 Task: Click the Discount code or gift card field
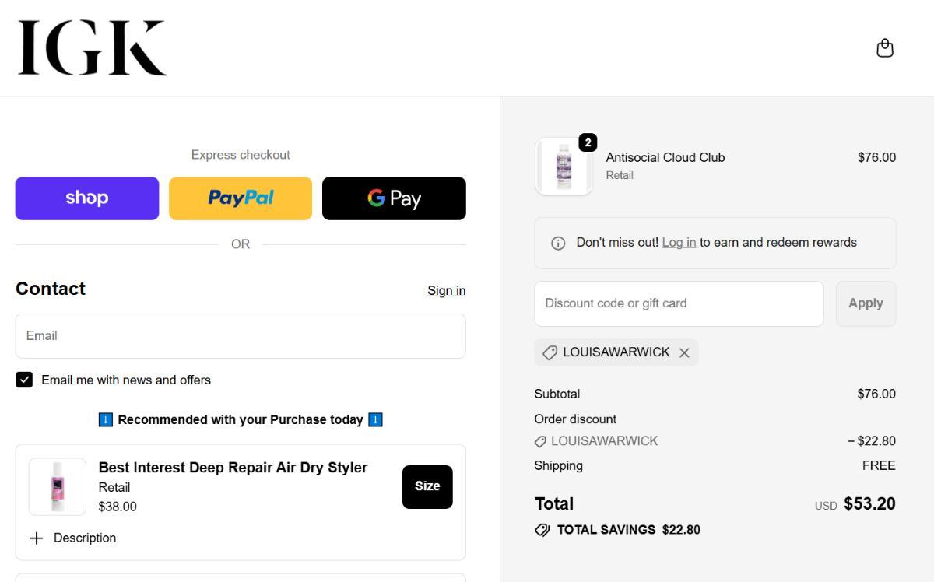(678, 303)
